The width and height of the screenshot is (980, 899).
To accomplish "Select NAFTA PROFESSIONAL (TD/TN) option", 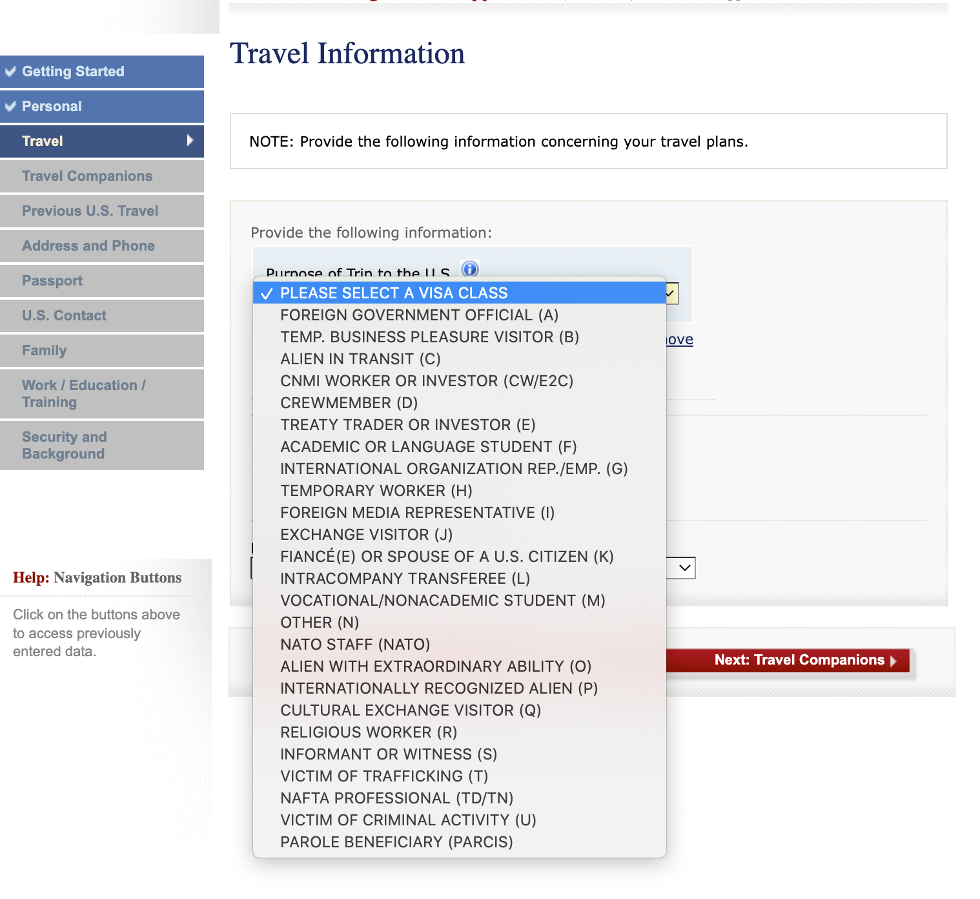I will (x=396, y=798).
